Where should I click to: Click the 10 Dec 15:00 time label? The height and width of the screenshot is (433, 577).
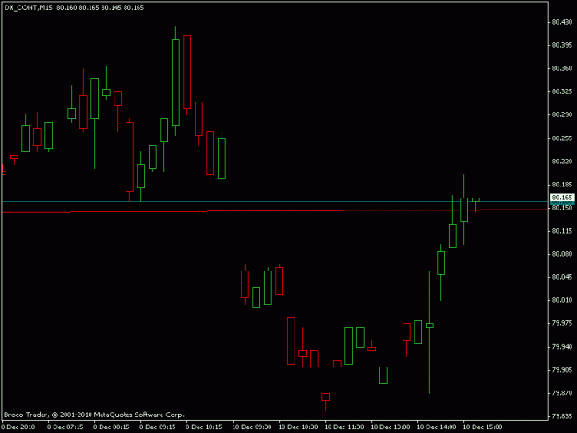coord(483,427)
